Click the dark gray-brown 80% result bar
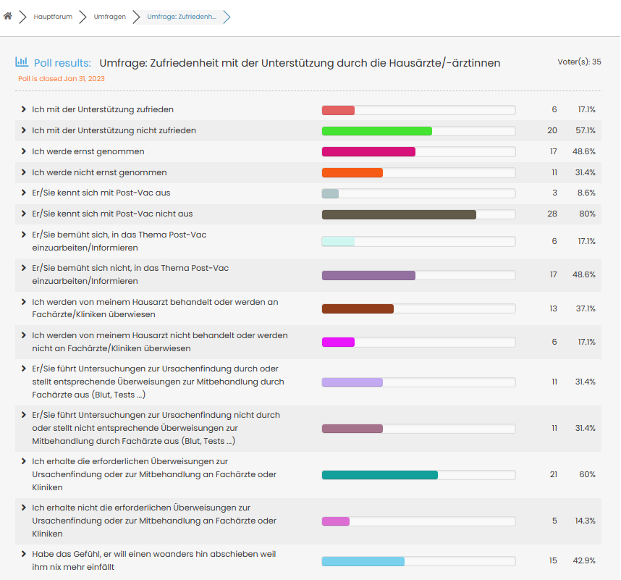The height and width of the screenshot is (580, 621). click(399, 214)
